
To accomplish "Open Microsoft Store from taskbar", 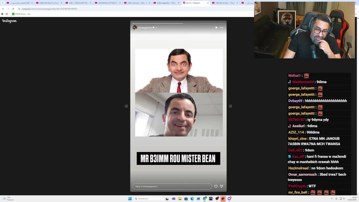I will click(186, 199).
